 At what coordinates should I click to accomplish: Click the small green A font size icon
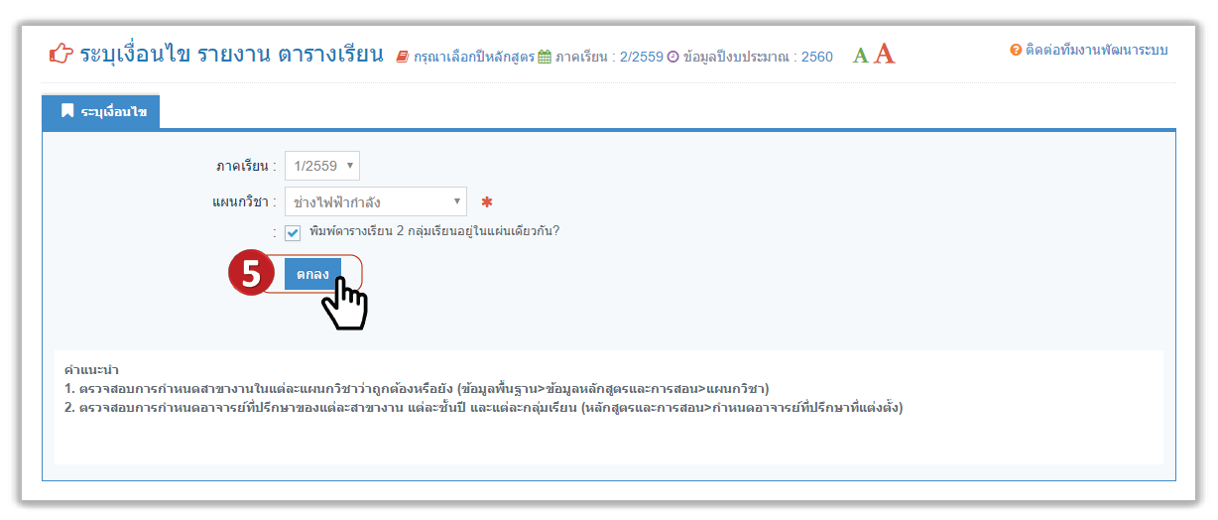click(860, 57)
